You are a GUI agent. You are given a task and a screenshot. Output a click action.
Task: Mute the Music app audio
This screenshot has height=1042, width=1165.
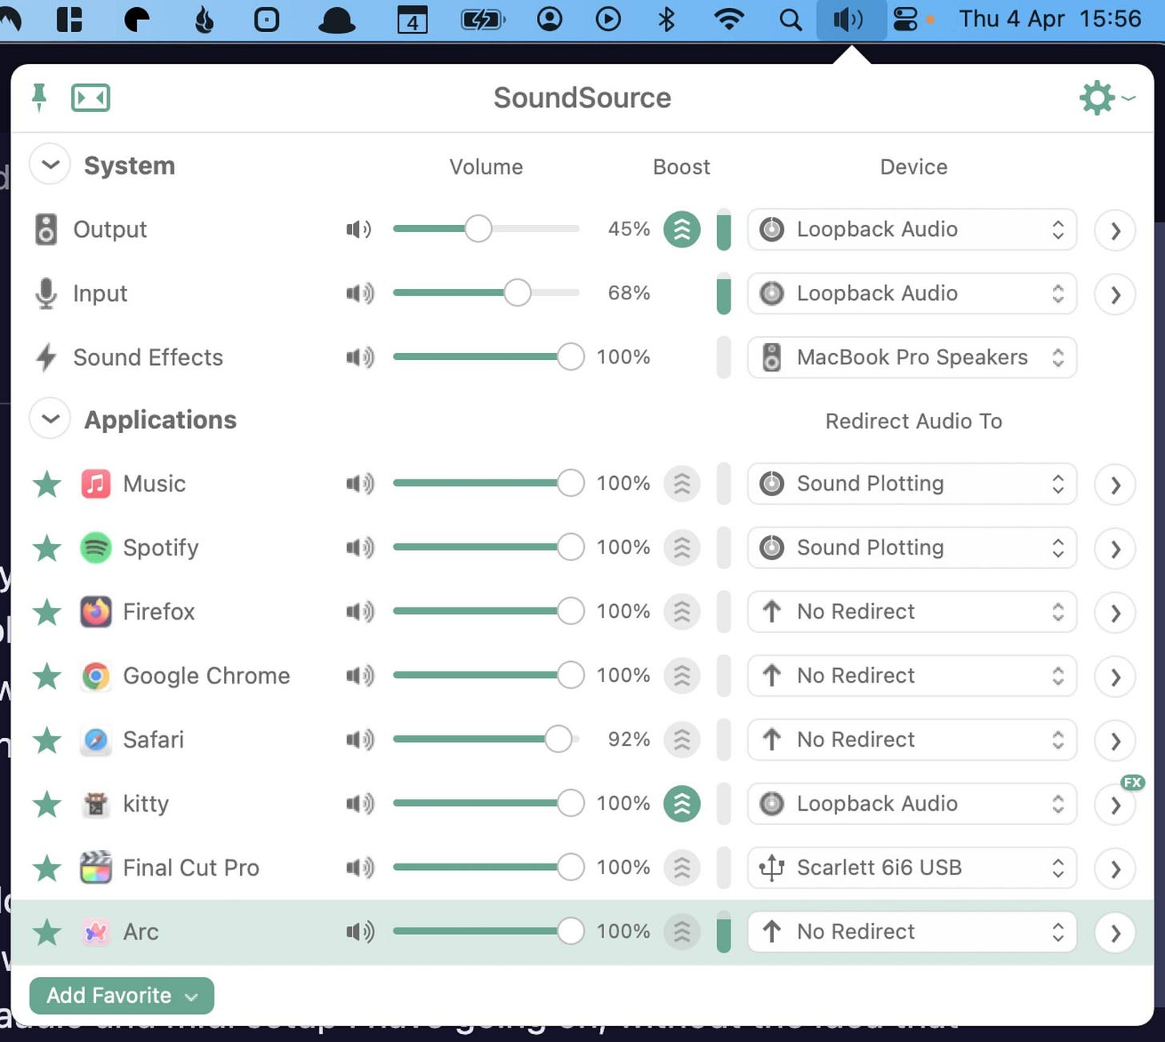[359, 483]
